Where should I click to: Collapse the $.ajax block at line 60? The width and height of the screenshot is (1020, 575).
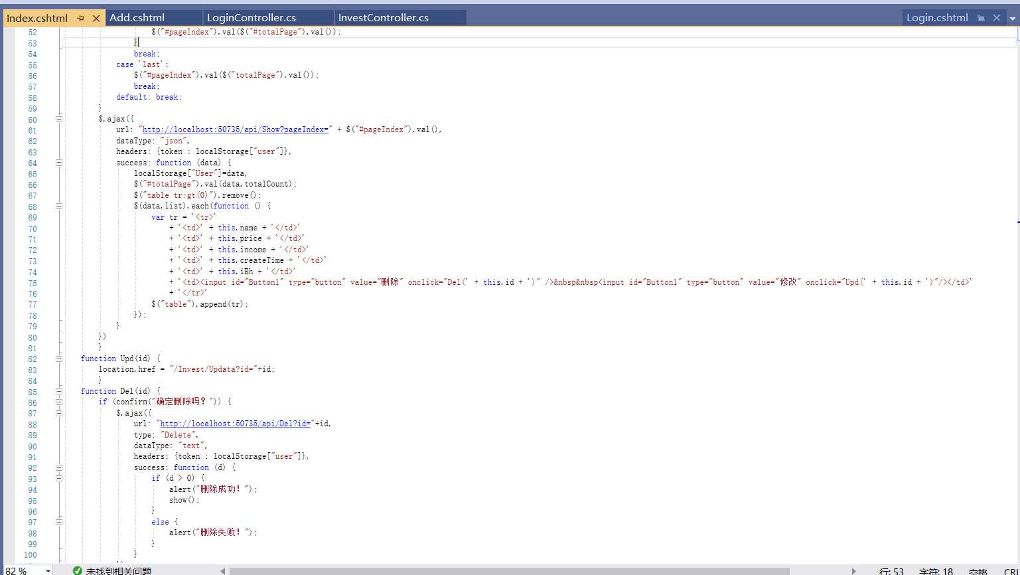click(59, 120)
